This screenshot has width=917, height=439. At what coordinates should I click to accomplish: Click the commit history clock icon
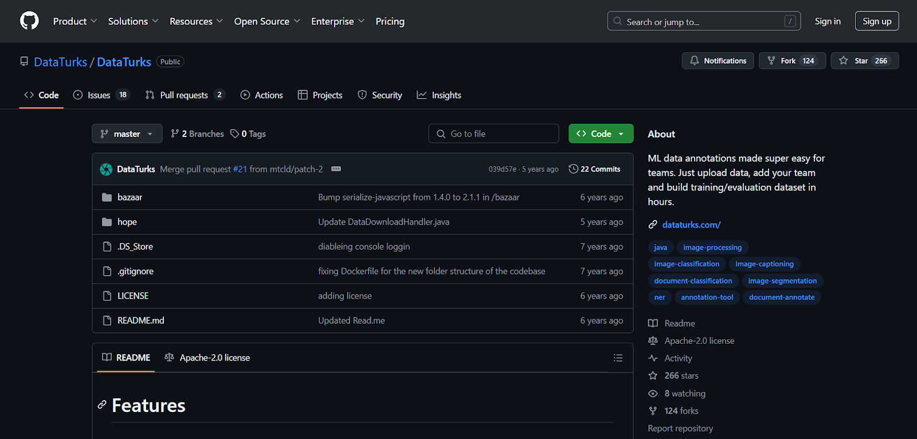pyautogui.click(x=573, y=169)
